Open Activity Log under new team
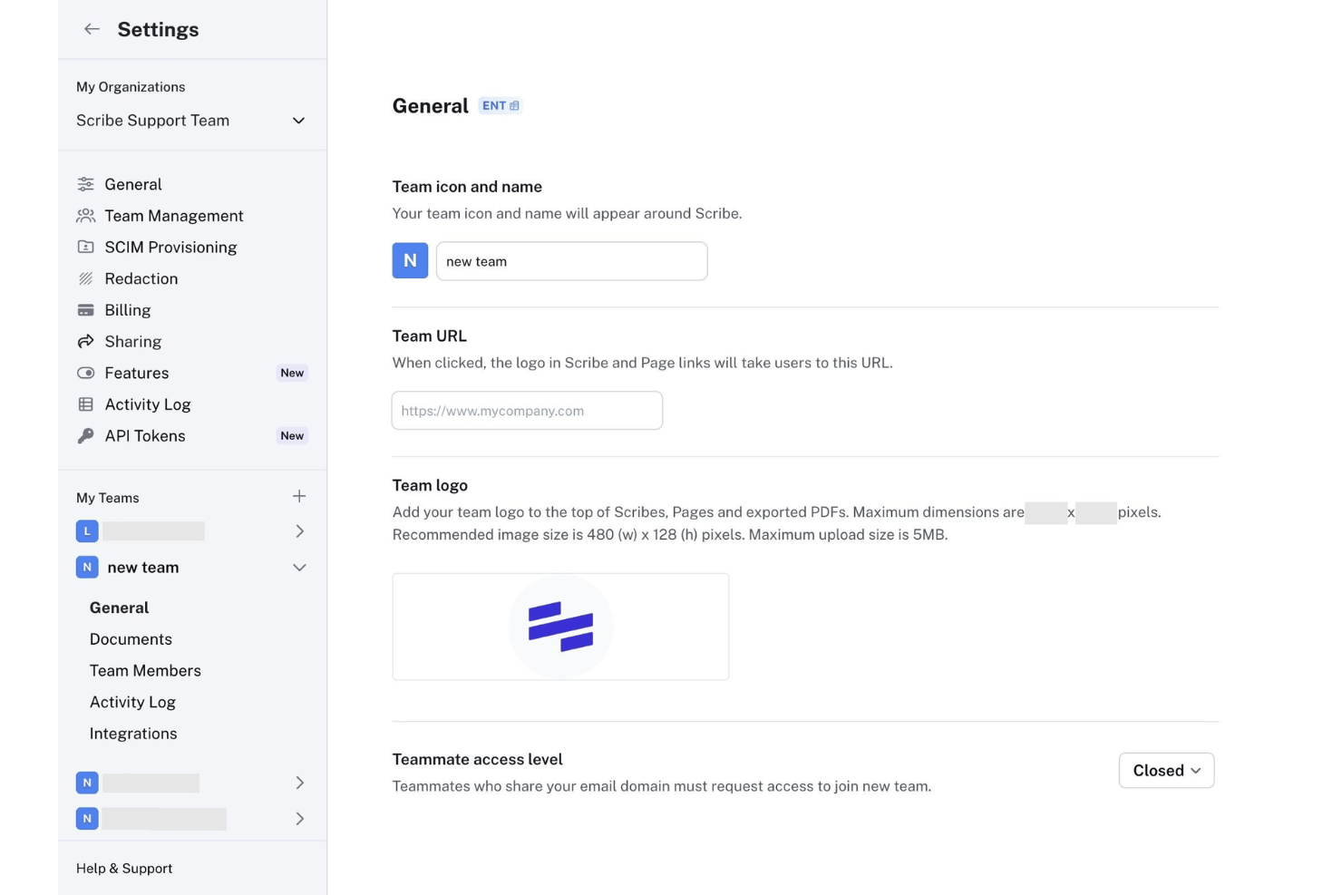Screen dimensions: 1342x895 click(x=132, y=702)
